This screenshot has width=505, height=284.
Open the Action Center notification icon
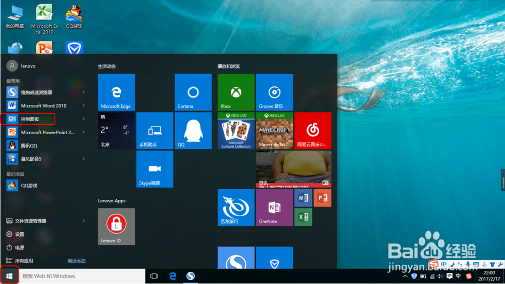click(449, 276)
